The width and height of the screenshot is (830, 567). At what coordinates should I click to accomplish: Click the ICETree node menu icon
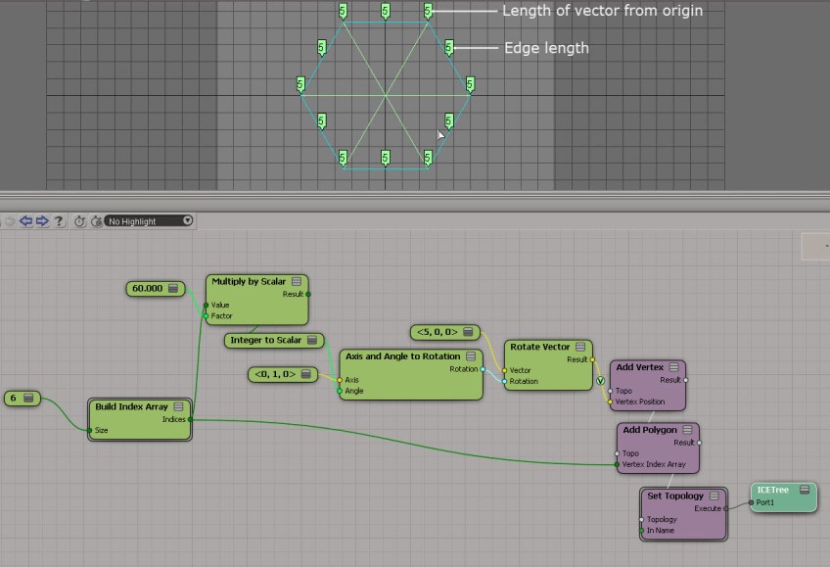(804, 490)
